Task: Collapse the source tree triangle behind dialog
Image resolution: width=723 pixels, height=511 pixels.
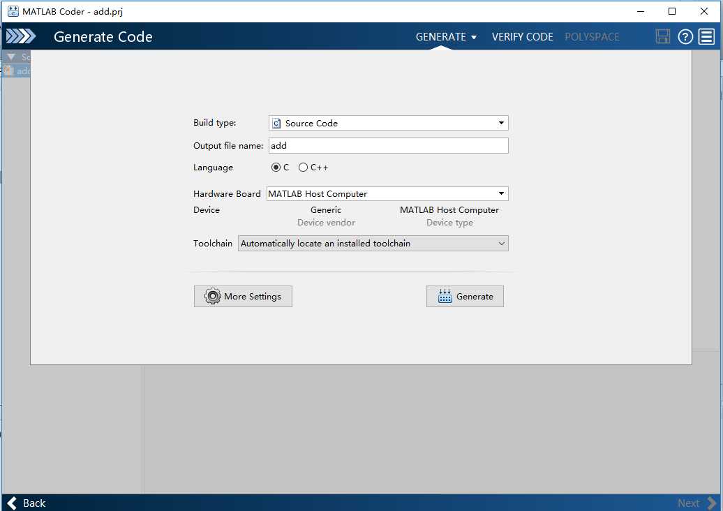Action: [x=11, y=57]
